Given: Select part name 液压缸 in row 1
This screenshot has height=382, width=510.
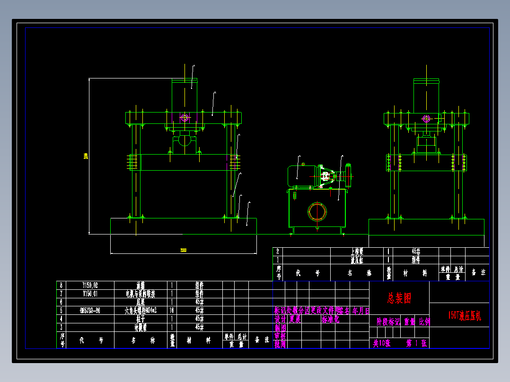Looking at the screenshot, I should [357, 260].
